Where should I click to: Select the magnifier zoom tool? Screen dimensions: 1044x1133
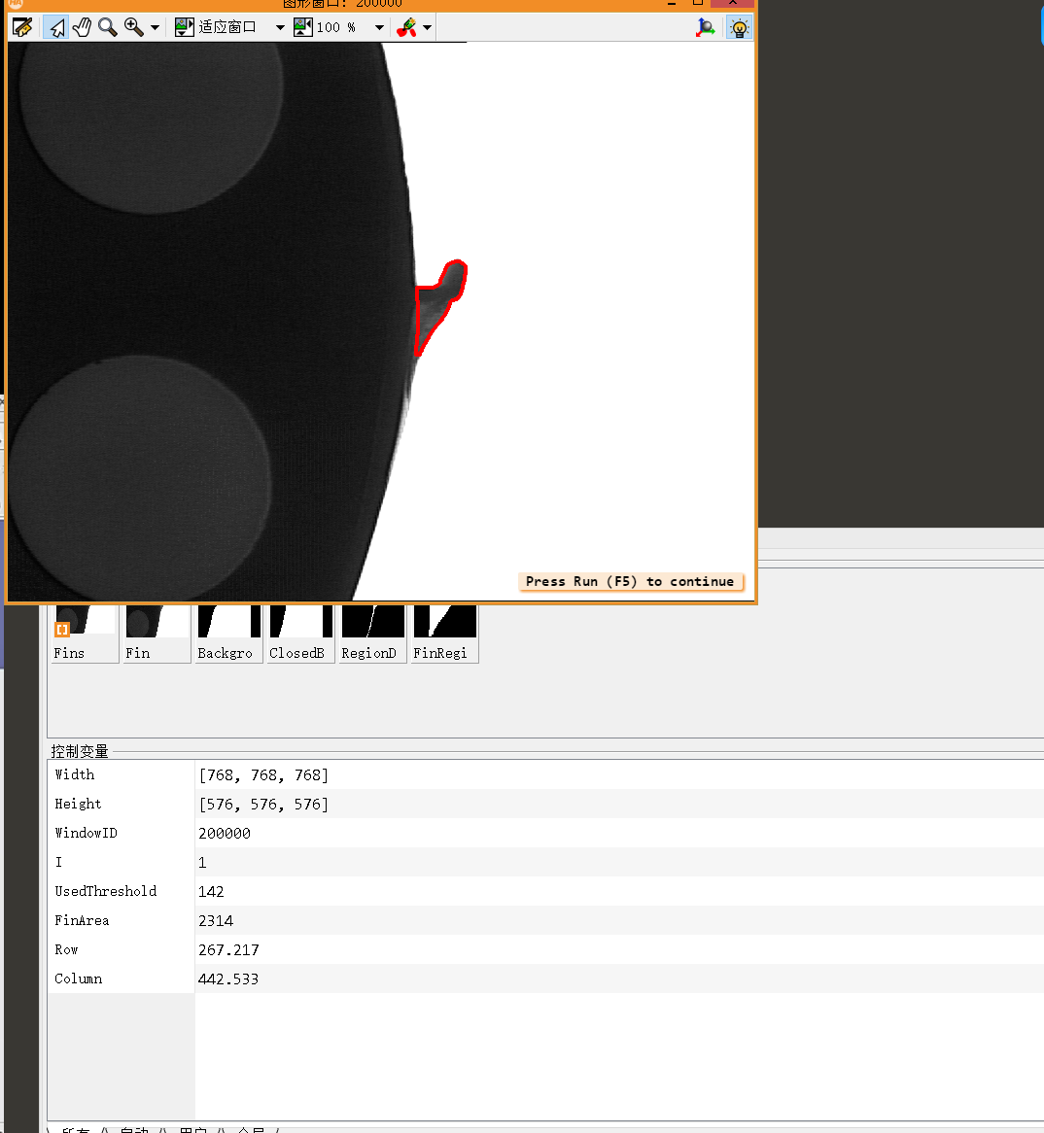coord(108,27)
